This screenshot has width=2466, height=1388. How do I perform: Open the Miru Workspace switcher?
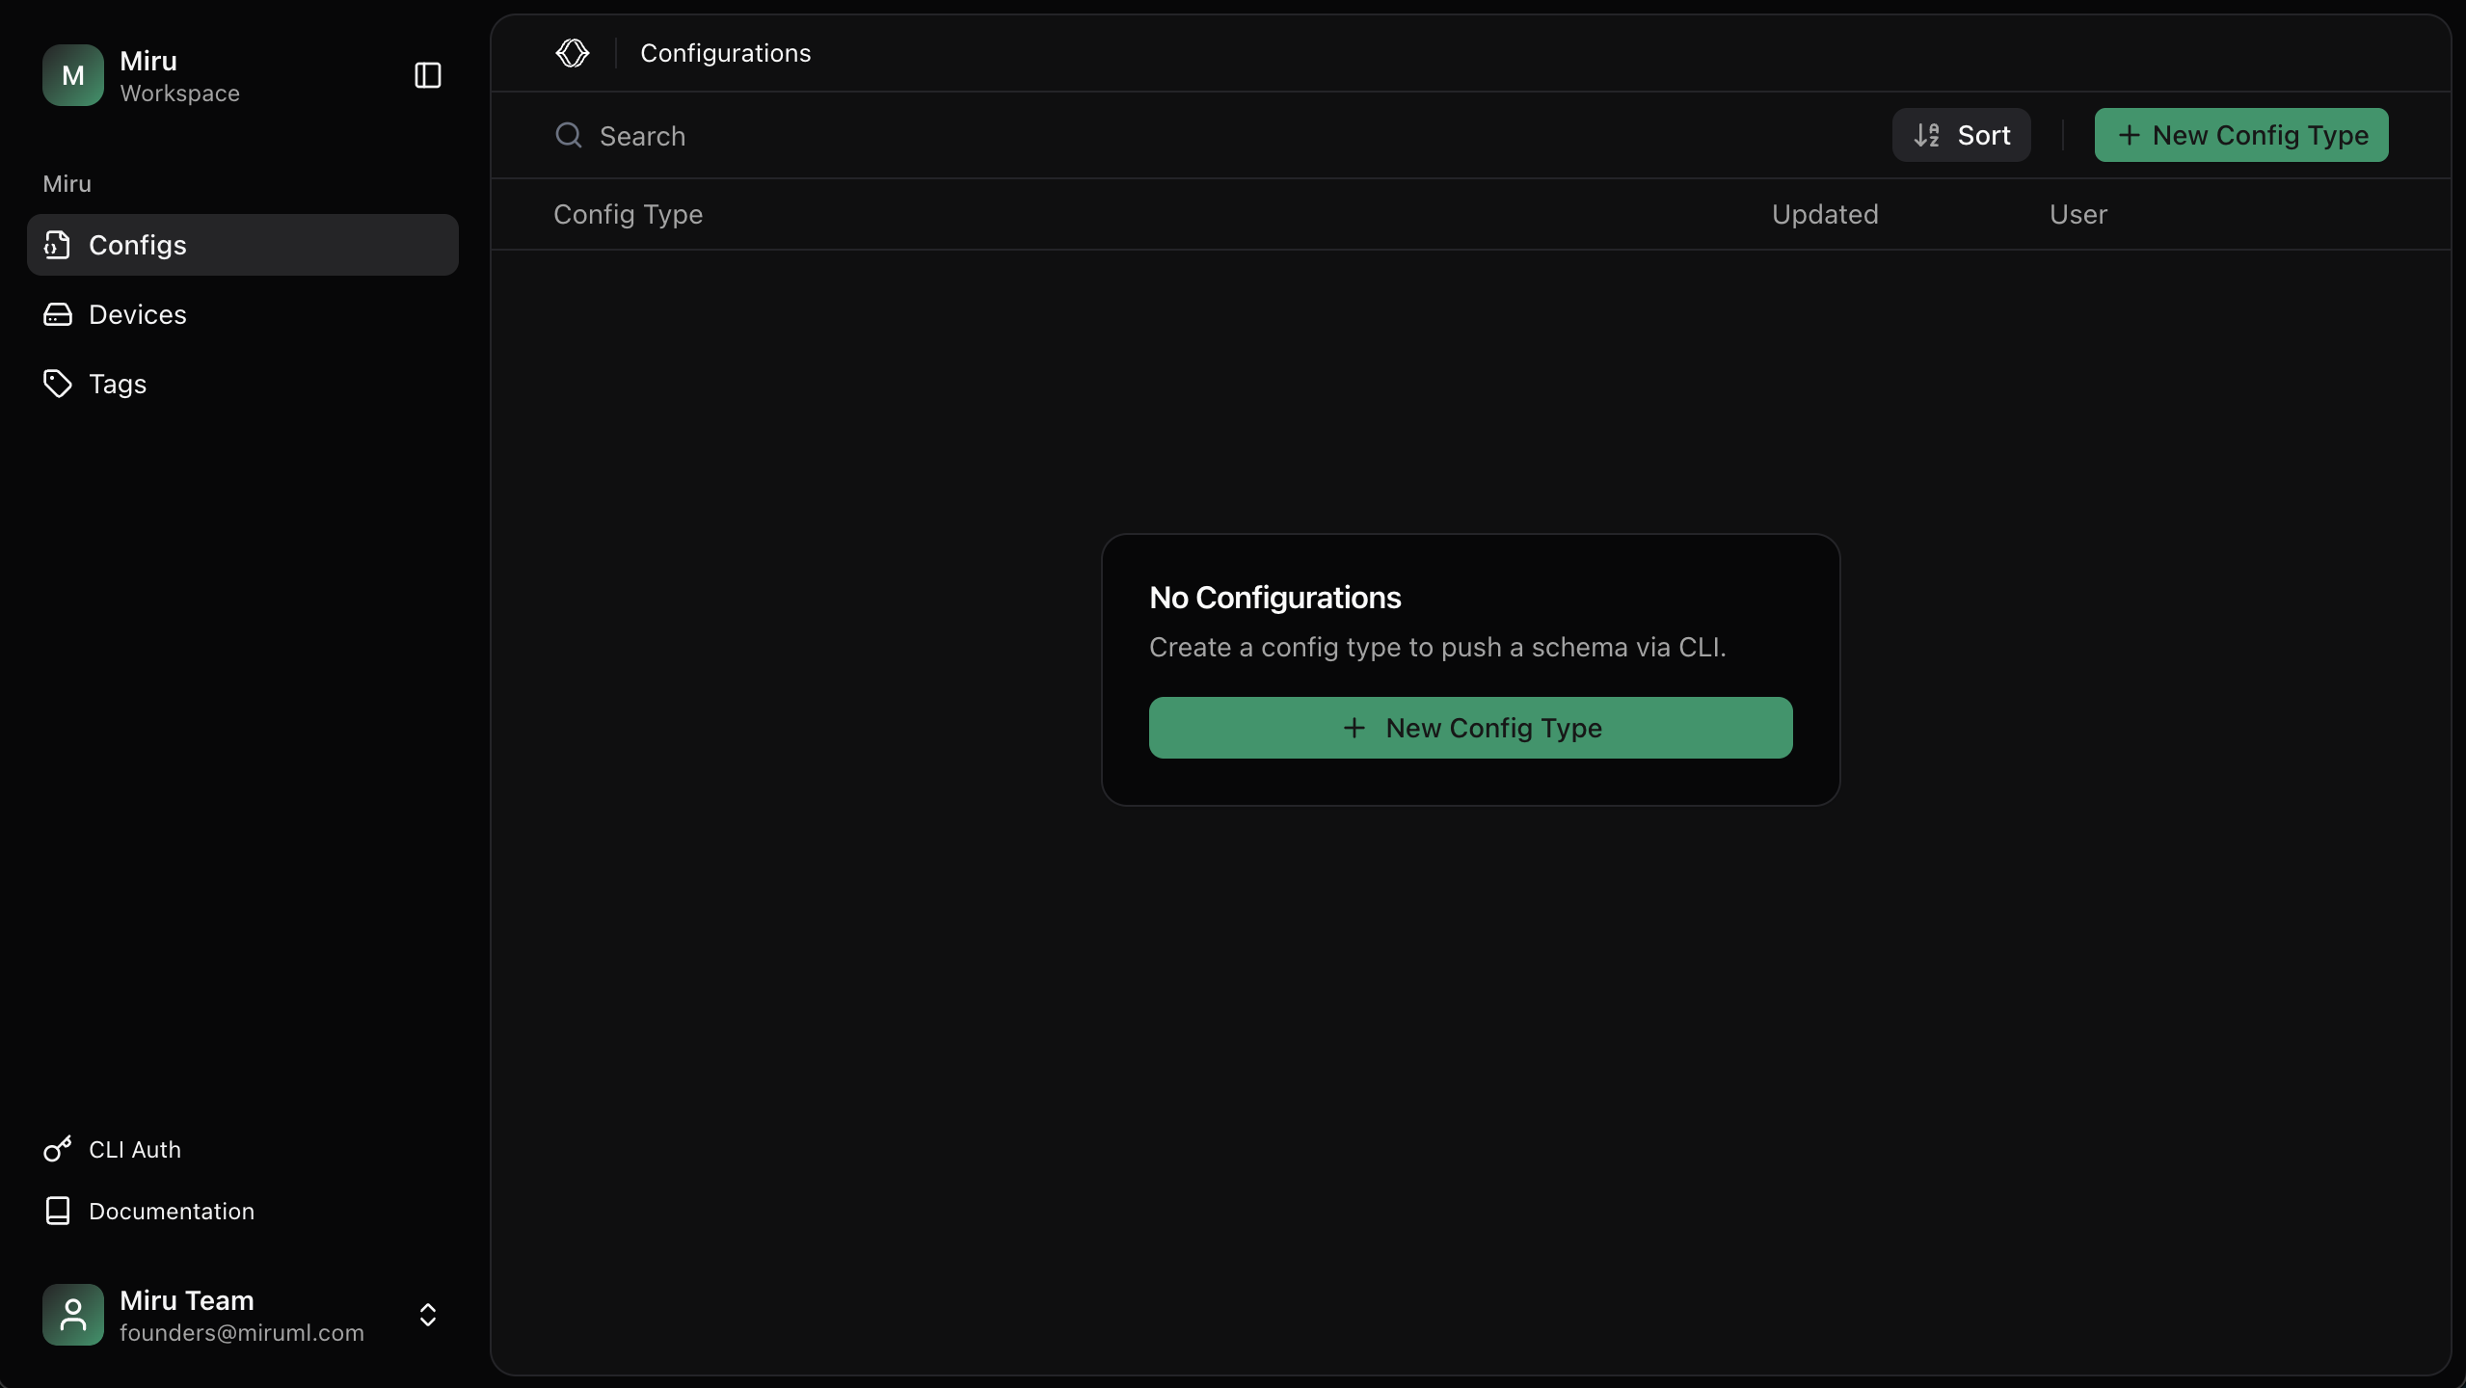(x=179, y=76)
